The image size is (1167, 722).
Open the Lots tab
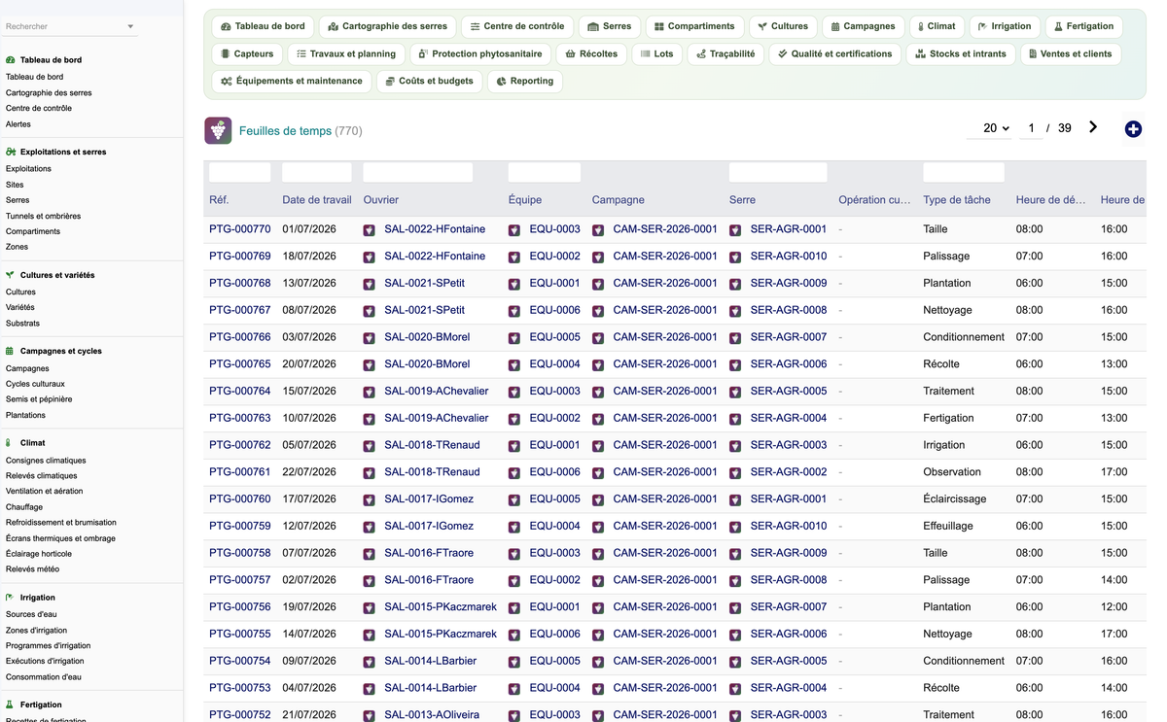click(656, 53)
